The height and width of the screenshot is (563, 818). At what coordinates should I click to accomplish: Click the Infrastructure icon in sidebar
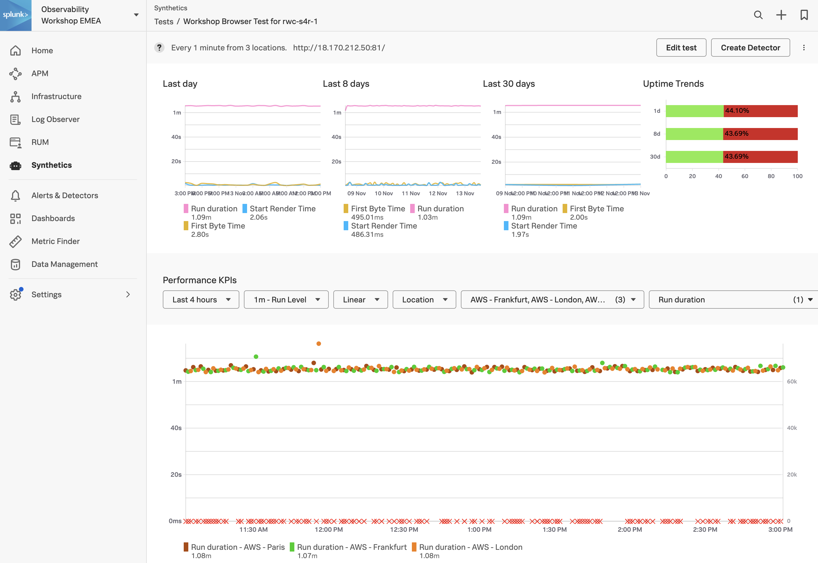click(16, 96)
